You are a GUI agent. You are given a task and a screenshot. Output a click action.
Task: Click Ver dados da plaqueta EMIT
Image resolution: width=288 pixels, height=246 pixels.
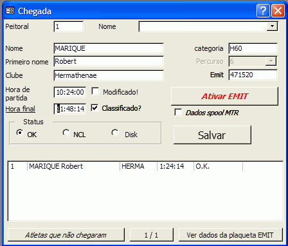[x=231, y=235]
